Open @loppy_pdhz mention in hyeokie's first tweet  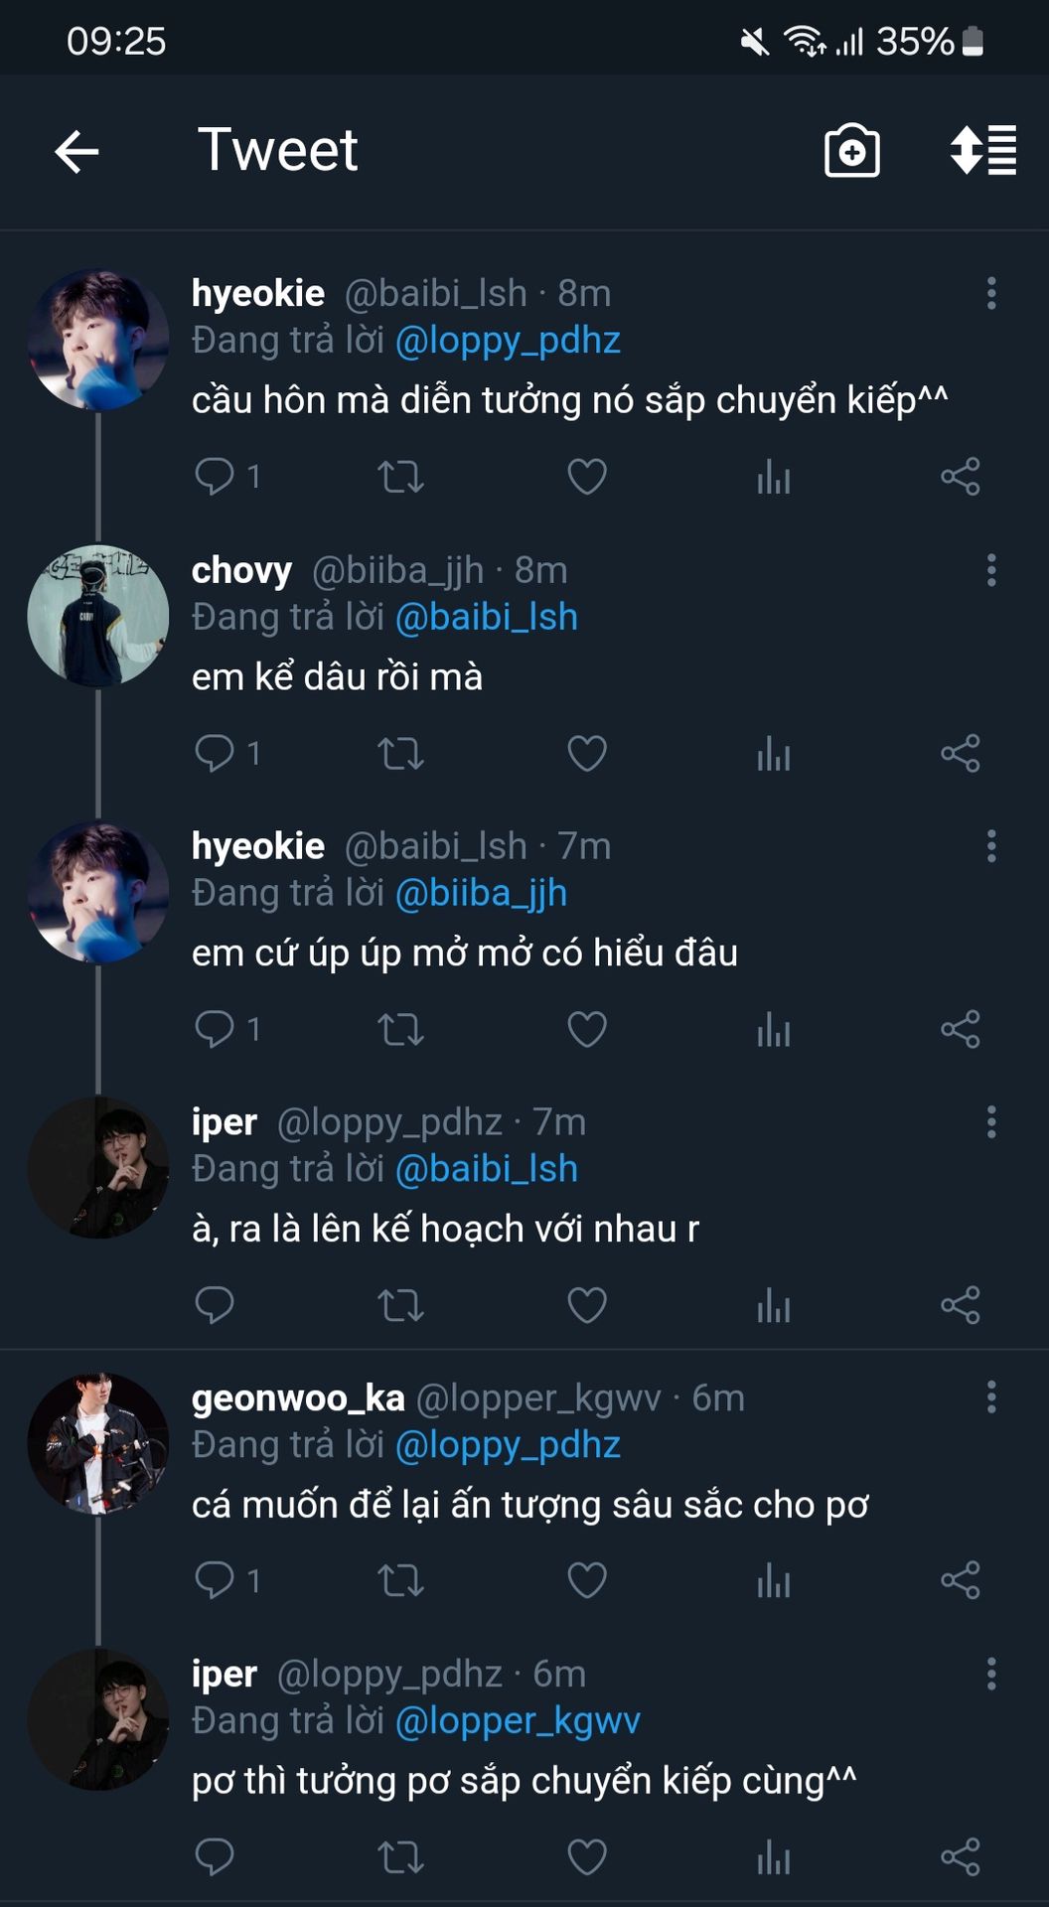[508, 341]
